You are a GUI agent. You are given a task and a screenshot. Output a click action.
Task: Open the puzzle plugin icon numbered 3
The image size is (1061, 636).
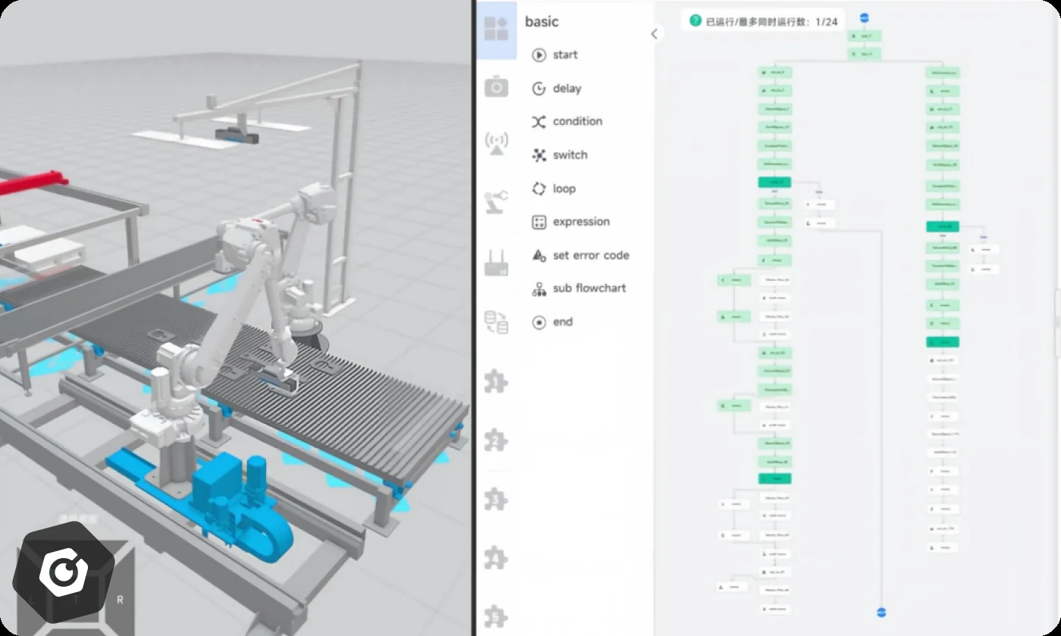[x=496, y=499]
